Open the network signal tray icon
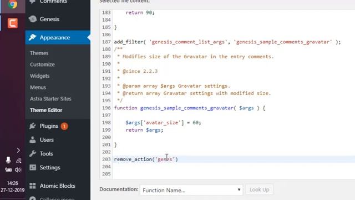 [x=19, y=161]
